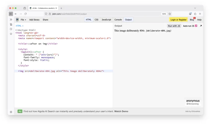Click the doctype html line

click(x=25, y=30)
